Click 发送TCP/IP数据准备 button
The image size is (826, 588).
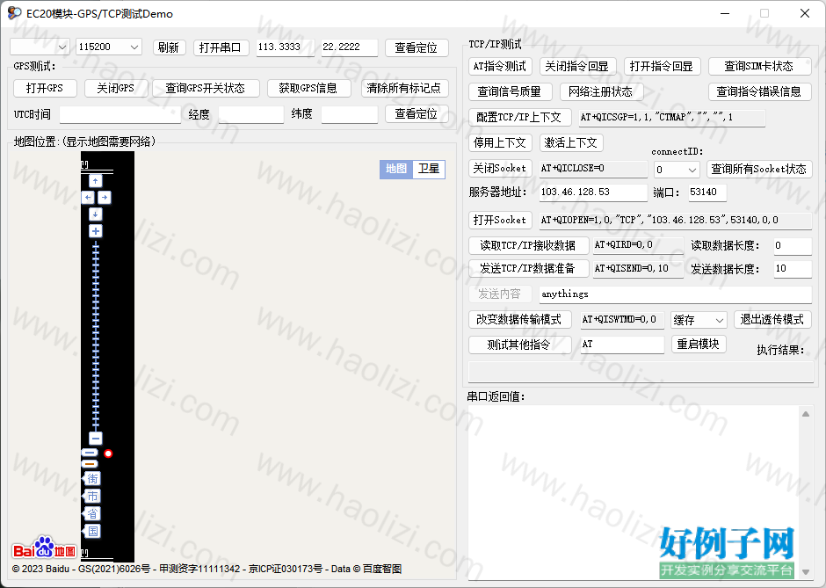(x=528, y=268)
